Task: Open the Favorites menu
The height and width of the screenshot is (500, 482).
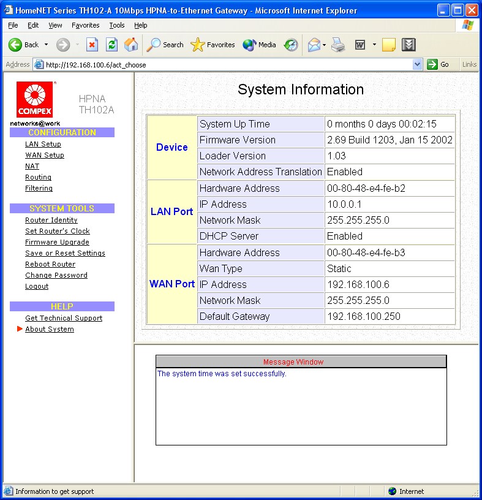Action: [85, 25]
